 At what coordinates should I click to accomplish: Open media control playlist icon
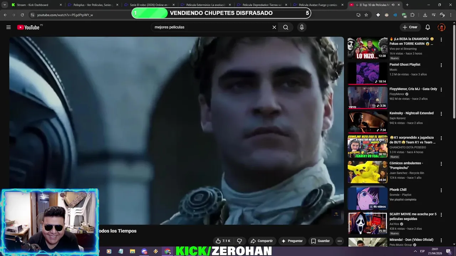434,15
